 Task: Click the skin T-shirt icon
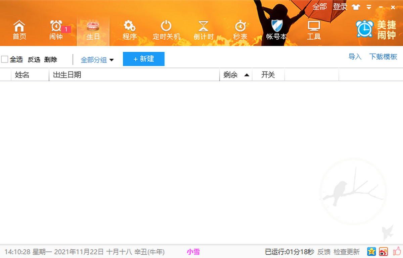click(356, 7)
